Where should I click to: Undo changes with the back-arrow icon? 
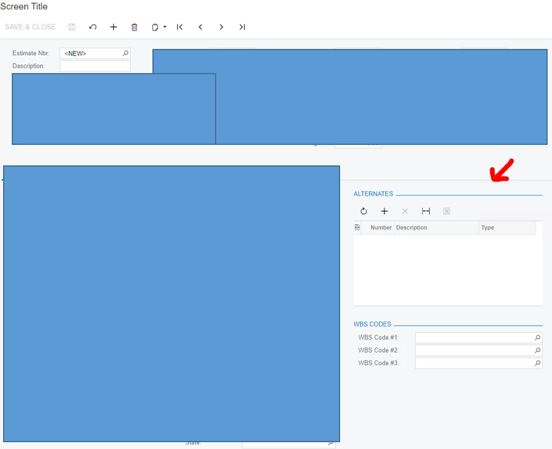[93, 27]
